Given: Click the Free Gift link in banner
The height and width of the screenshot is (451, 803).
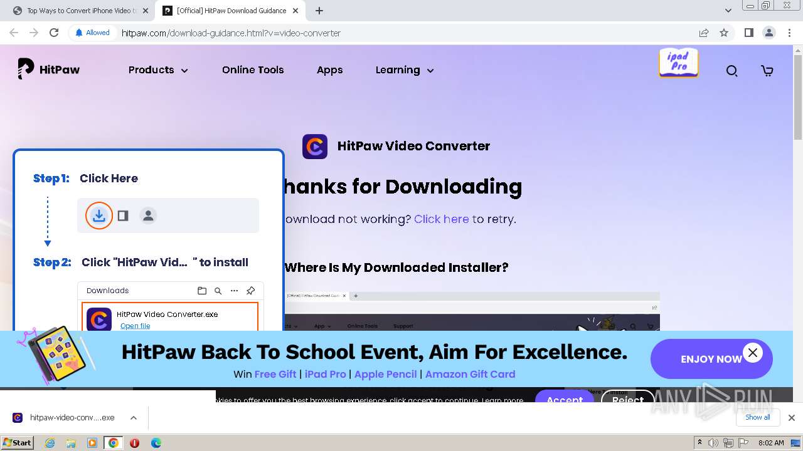Looking at the screenshot, I should tap(275, 374).
